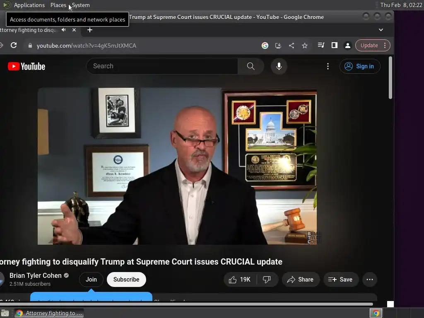The width and height of the screenshot is (424, 318).
Task: Mute the tab via the speaker icon
Action: pyautogui.click(x=63, y=30)
